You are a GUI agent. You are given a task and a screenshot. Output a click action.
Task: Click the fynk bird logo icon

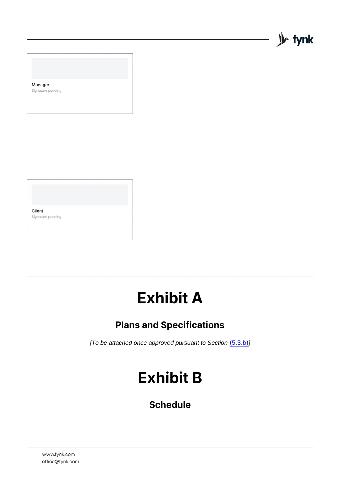click(x=282, y=40)
